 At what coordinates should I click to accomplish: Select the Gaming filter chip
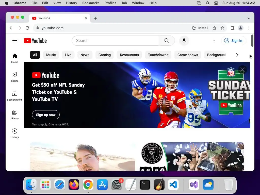click(x=105, y=55)
